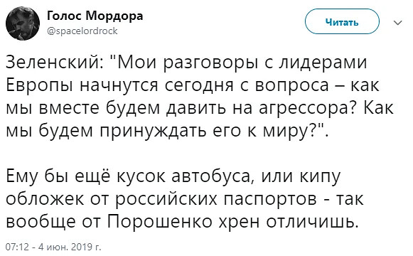
Task: Click the word отличишь ending the tweet
Action: click(x=312, y=222)
